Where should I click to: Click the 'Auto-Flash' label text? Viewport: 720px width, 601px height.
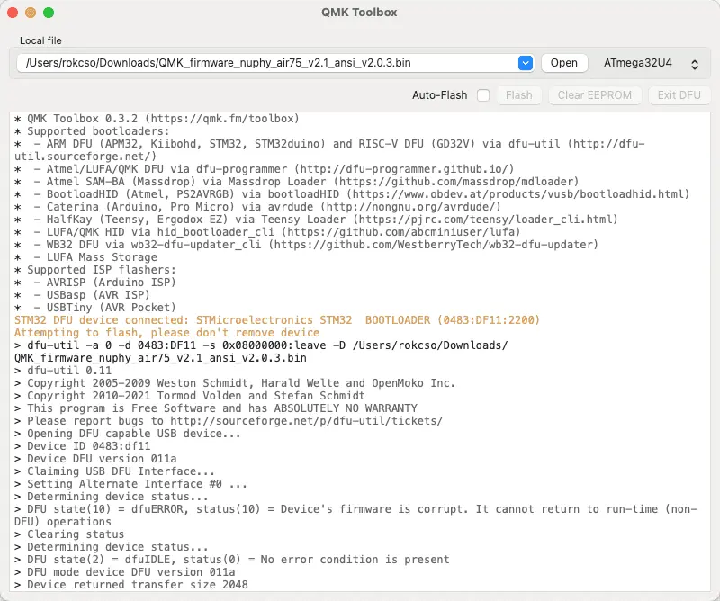pyautogui.click(x=439, y=95)
